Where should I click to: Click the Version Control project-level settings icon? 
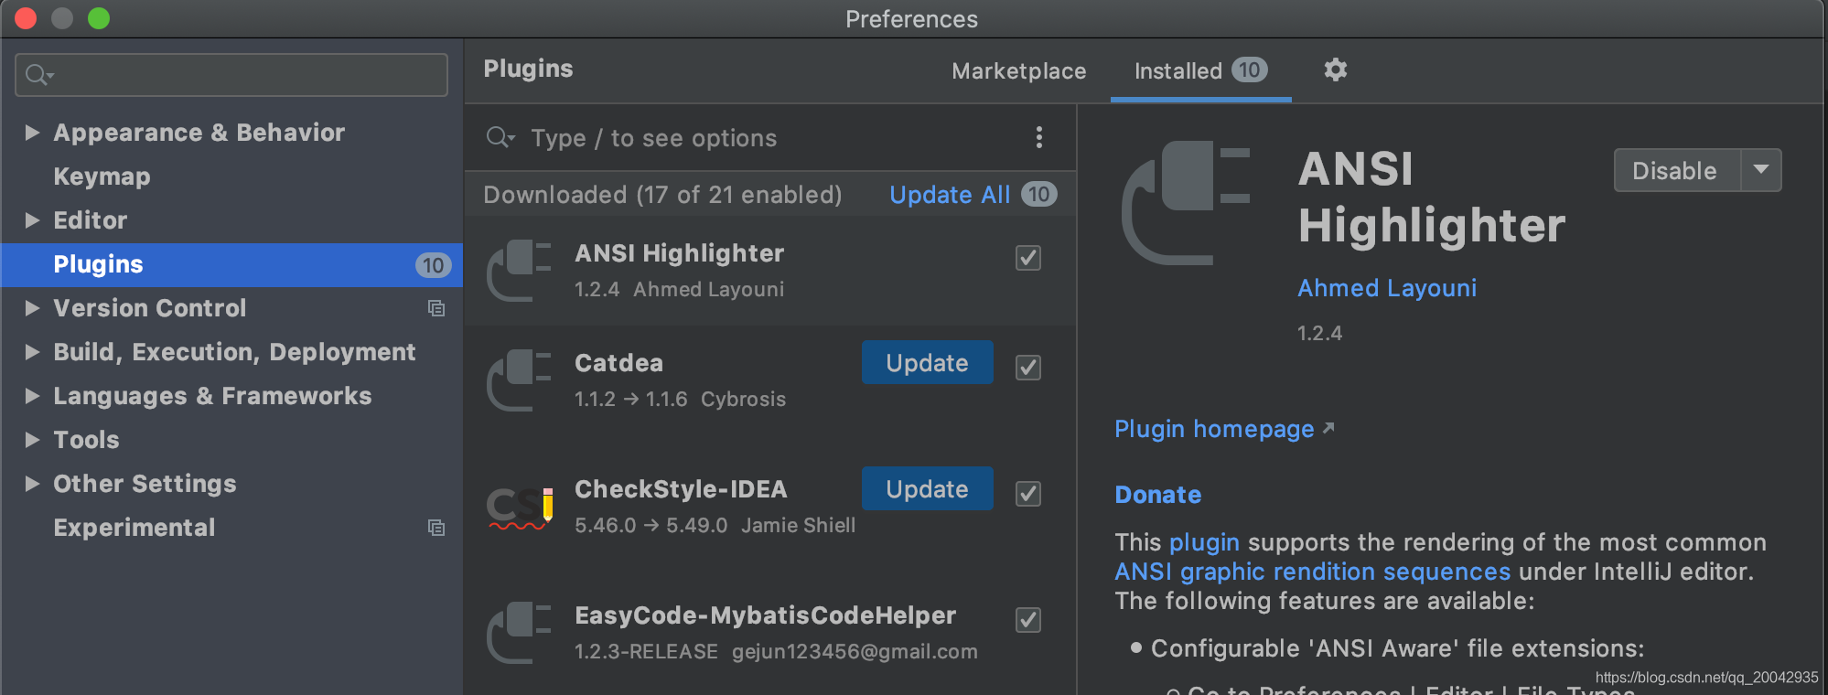pos(436,308)
